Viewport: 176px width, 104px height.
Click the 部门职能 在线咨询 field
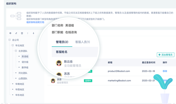(x=64, y=32)
